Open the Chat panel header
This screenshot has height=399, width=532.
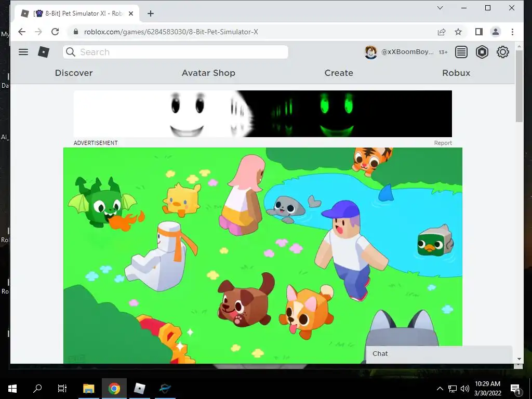tap(439, 354)
